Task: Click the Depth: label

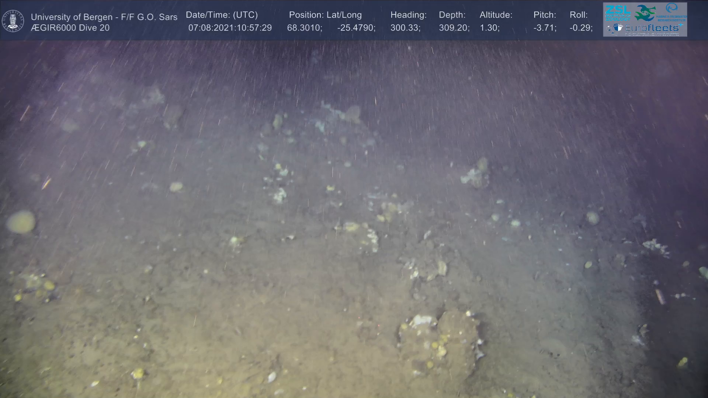Action: 452,15
